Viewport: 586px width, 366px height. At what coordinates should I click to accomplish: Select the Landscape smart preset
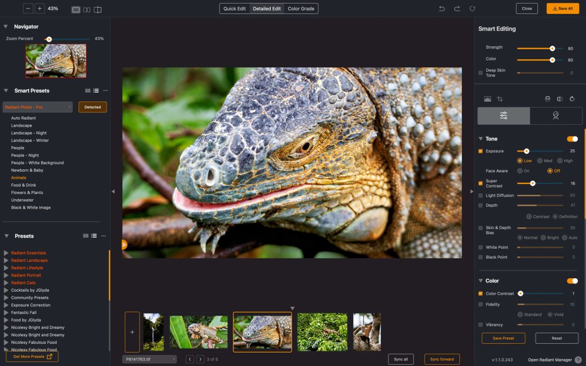click(21, 125)
